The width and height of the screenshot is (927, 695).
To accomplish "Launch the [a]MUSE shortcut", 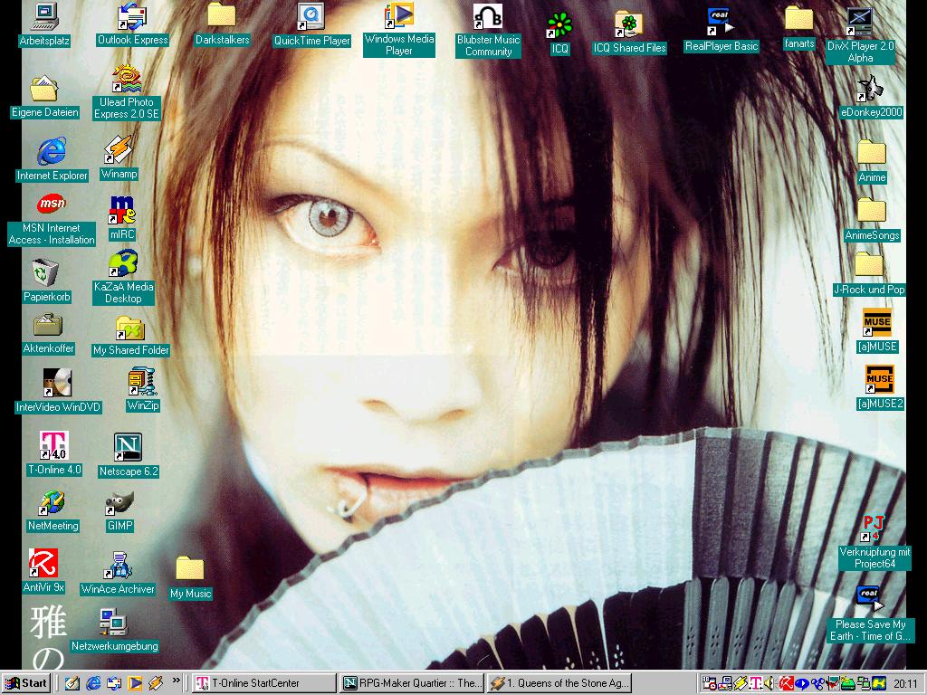I will 877,331.
